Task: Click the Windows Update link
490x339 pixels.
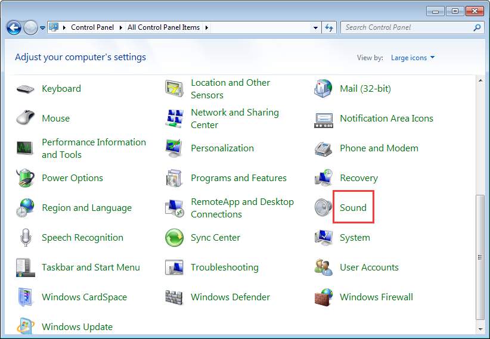Action: pos(77,327)
